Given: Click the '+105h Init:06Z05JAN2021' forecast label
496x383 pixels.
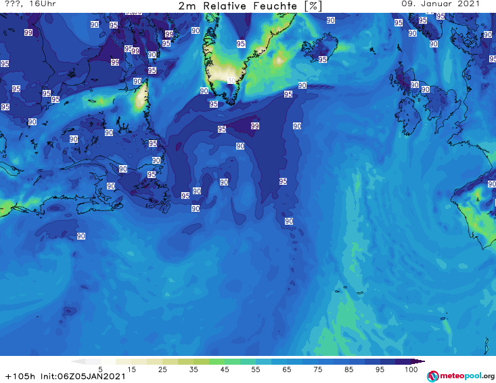Looking at the screenshot, I should tap(66, 376).
